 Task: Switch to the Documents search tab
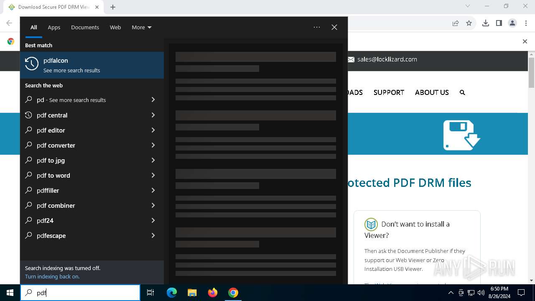pyautogui.click(x=85, y=27)
